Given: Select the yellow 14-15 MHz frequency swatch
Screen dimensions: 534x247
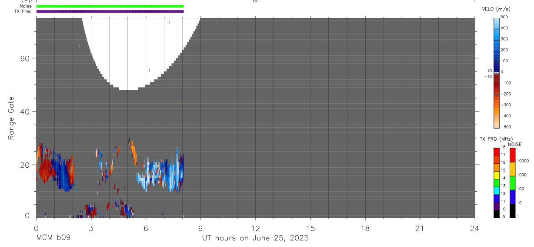Looking at the screenshot, I should pos(497,175).
